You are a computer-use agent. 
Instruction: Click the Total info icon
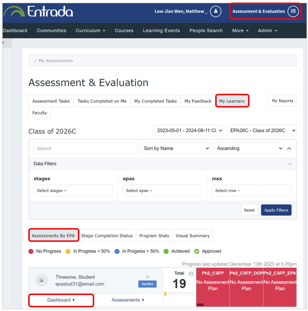pos(191,274)
